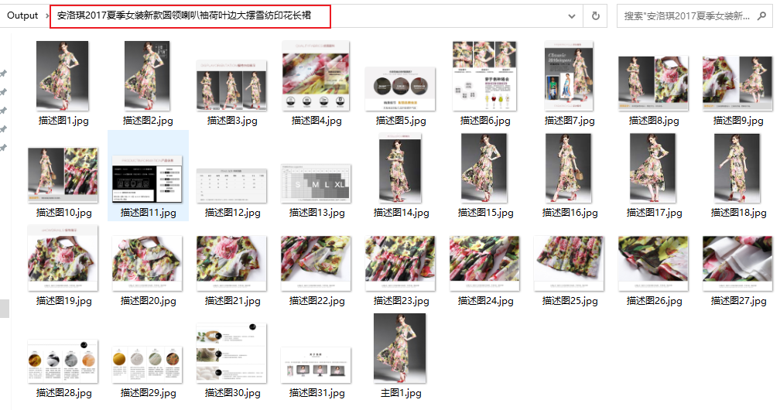Select Output in the address breadcrumb
This screenshot has width=780, height=410.
22,15
